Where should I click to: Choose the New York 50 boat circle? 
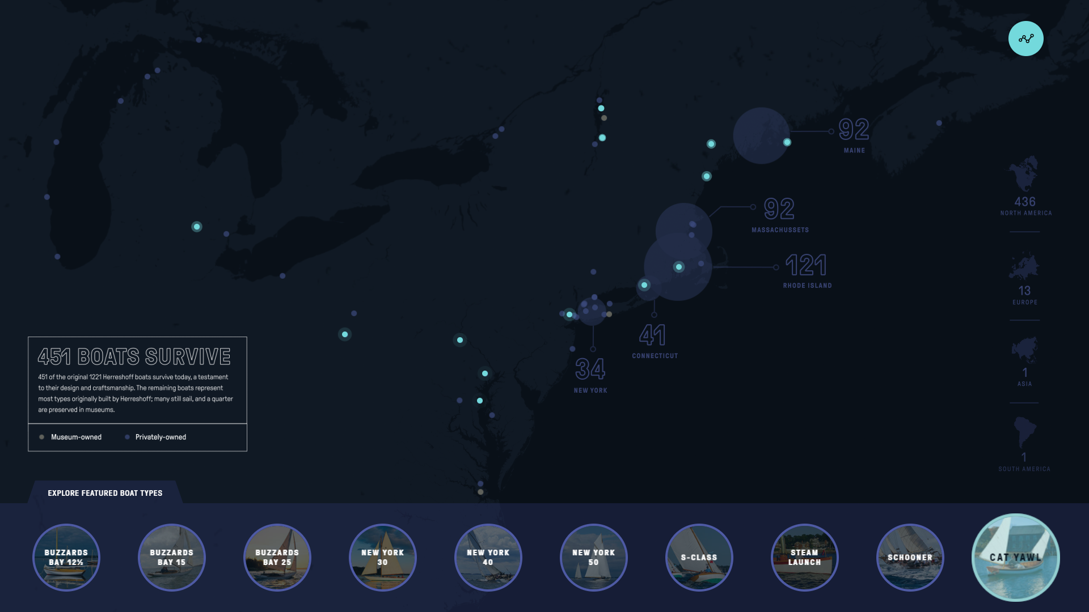click(x=594, y=558)
